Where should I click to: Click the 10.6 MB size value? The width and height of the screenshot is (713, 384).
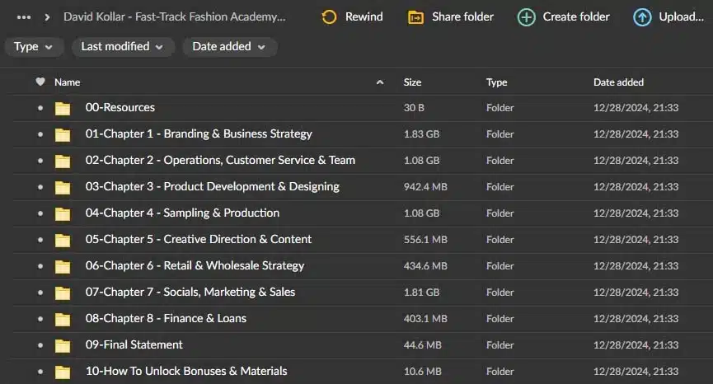pos(422,372)
